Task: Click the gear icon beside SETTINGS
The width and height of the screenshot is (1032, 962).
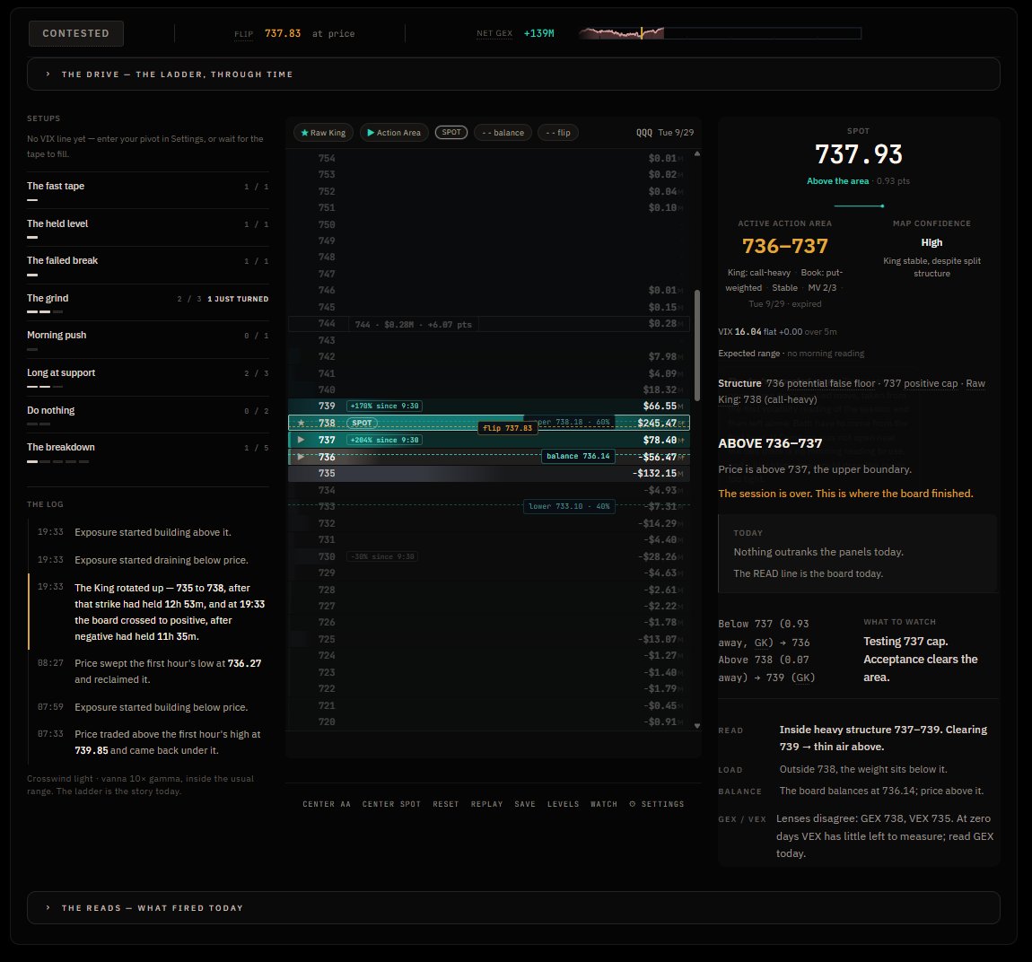Action: 633,804
